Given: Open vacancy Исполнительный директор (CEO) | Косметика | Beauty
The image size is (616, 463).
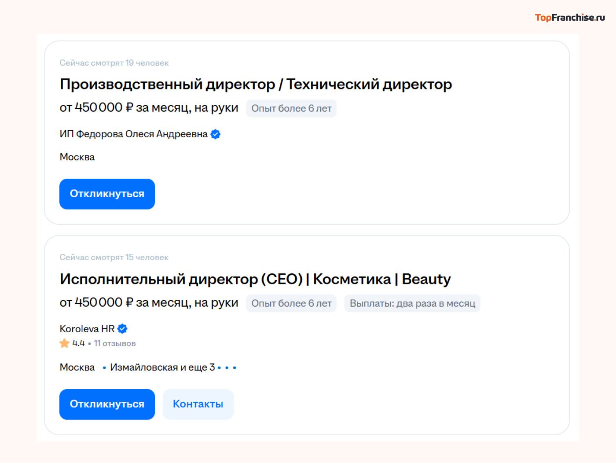Looking at the screenshot, I should (x=255, y=279).
